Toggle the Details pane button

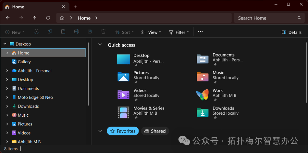(x=291, y=32)
